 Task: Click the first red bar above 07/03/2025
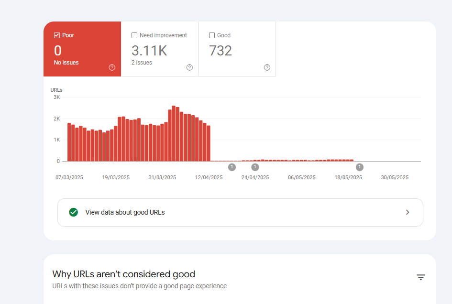click(x=69, y=142)
